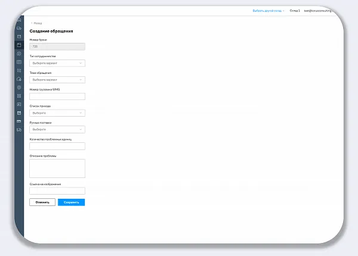
Task: Click the highlighted active sidebar icon
Action: point(19,45)
